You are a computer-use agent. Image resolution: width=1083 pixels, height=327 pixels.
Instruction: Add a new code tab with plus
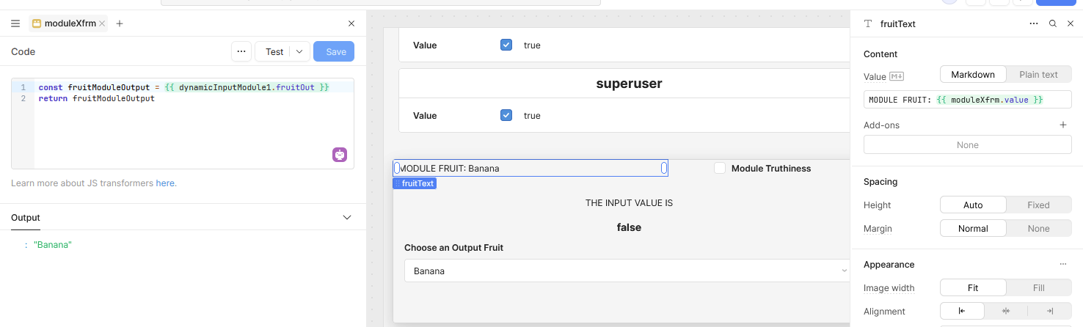coord(120,23)
